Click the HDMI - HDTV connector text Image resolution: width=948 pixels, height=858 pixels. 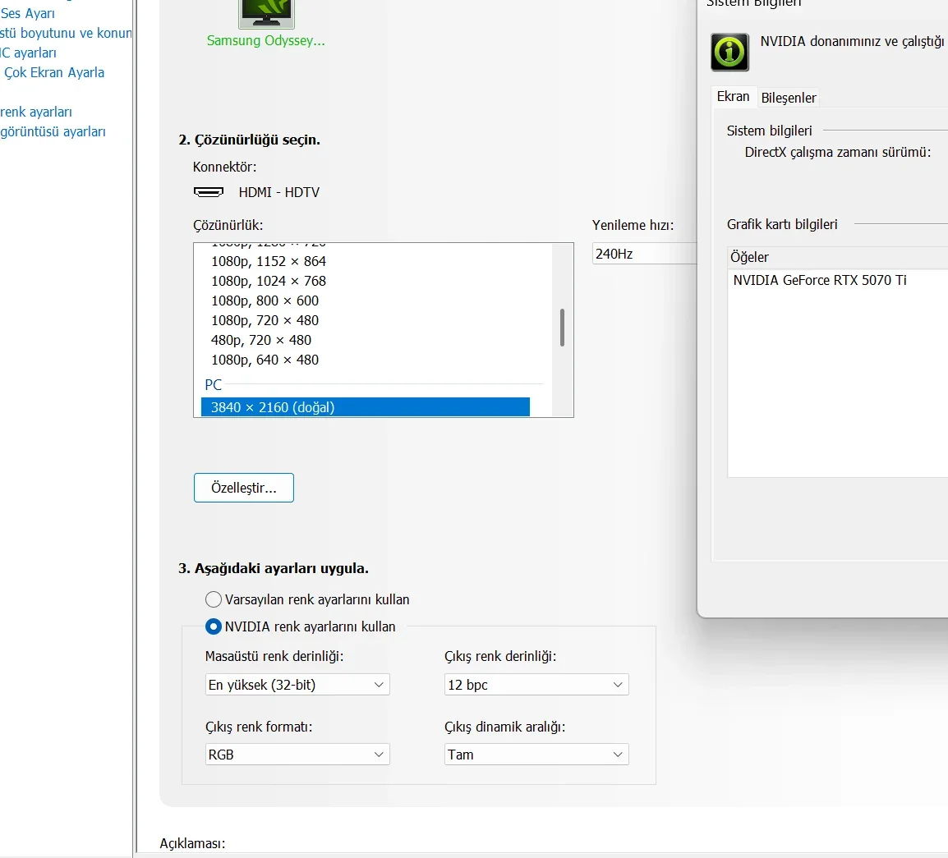[278, 192]
